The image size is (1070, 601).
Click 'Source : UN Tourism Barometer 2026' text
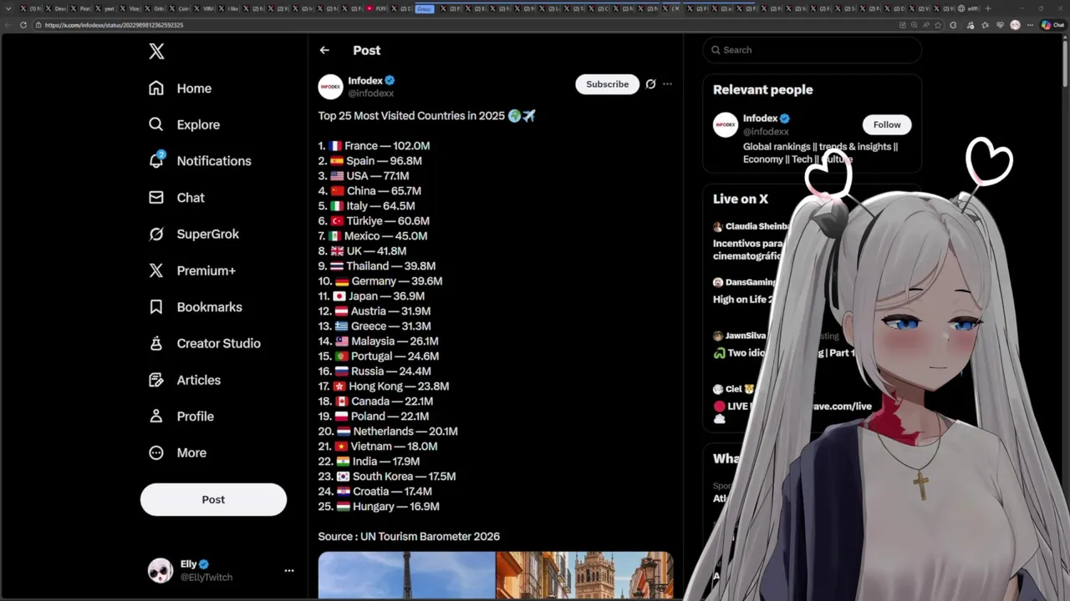(409, 537)
